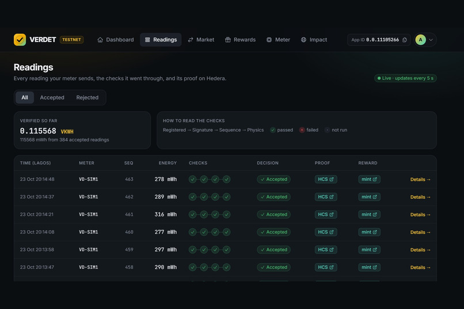
Task: Open HCS proof for sequence 458
Action: coord(326,268)
